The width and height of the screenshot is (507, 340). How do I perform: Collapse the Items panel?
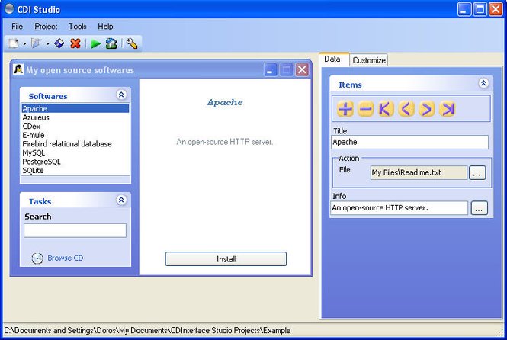[483, 84]
